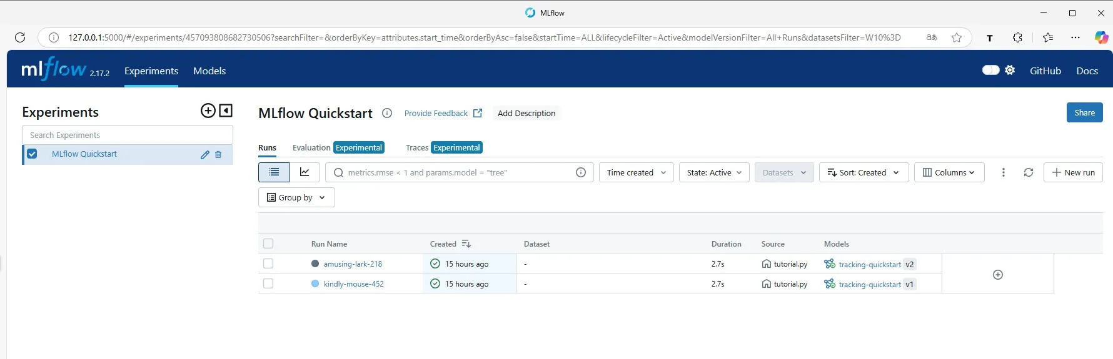Viewport: 1113px width, 359px height.
Task: Select MLflow Quickstart in experiments list
Action: pyautogui.click(x=84, y=154)
